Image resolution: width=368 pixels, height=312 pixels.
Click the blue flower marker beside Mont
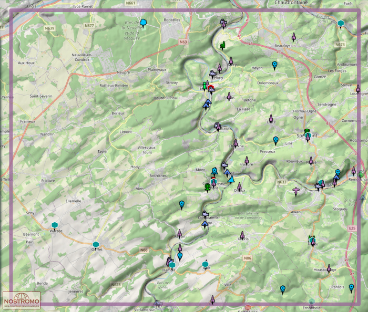coord(214,172)
